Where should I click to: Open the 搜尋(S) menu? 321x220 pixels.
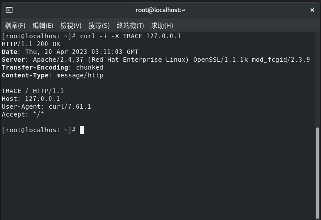point(99,26)
